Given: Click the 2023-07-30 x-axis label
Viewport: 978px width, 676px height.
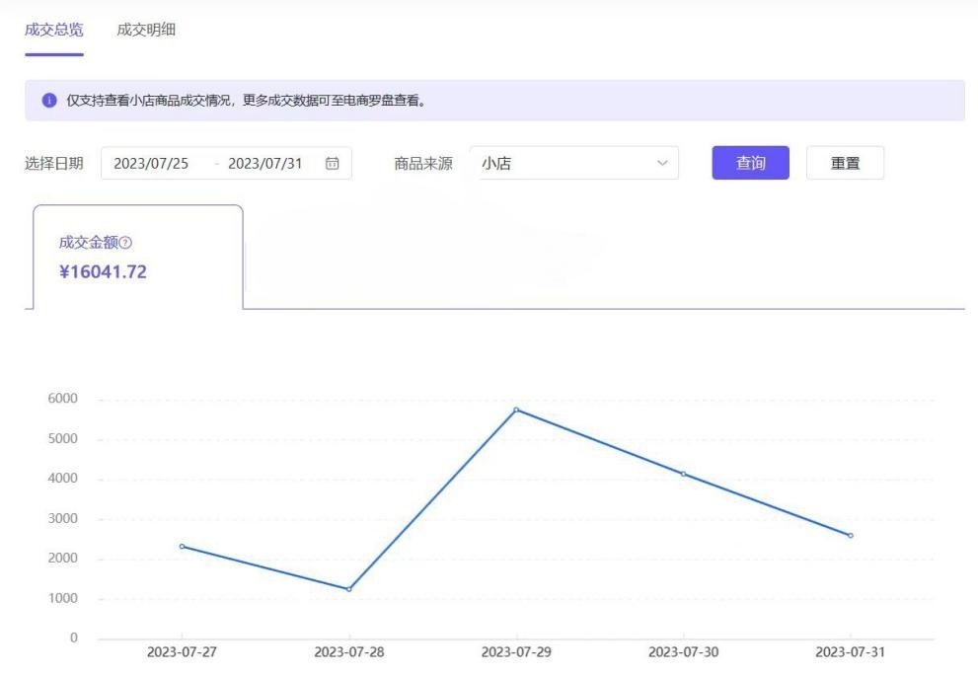Looking at the screenshot, I should point(684,652).
